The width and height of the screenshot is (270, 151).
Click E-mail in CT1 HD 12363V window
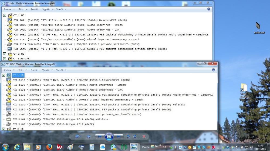tap(34, 9)
